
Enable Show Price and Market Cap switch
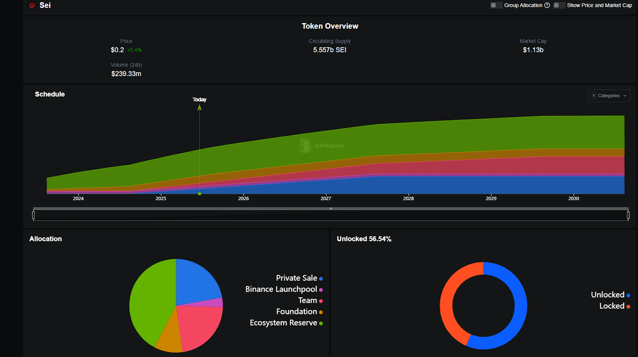(559, 5)
